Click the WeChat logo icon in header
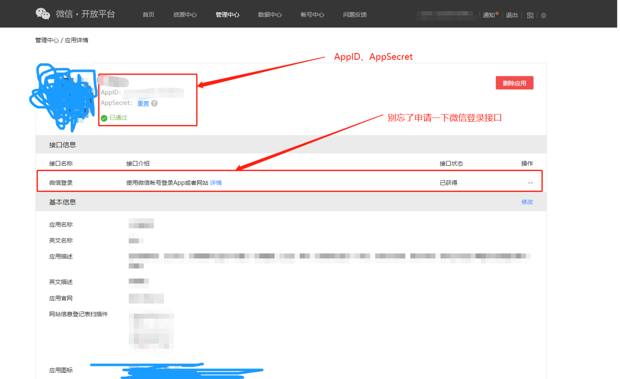Image resolution: width=620 pixels, height=379 pixels. pos(43,14)
